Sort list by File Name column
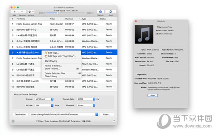This screenshot has width=220, height=136. click(21, 19)
